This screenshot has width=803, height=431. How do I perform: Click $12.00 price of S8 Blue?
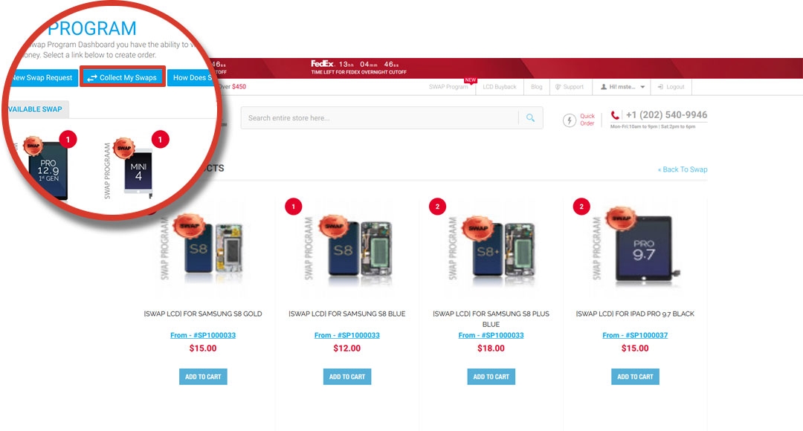point(346,349)
